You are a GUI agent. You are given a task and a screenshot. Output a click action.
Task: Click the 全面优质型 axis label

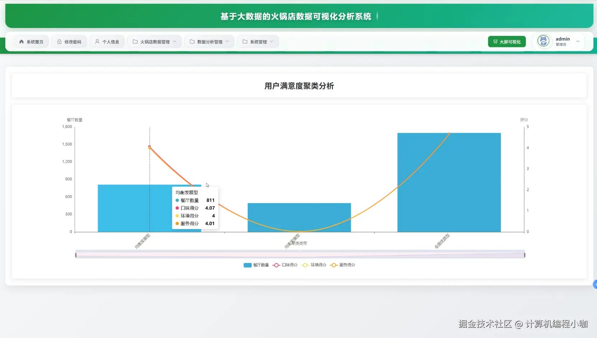coord(442,241)
